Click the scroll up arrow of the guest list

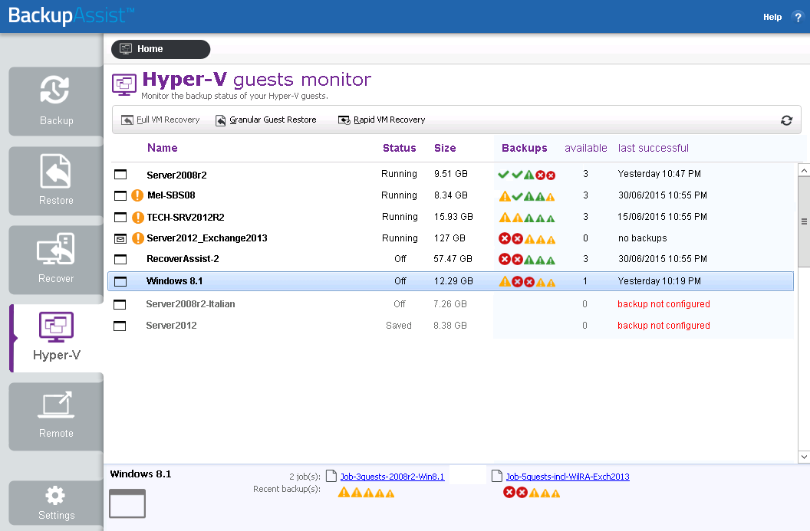tap(804, 170)
